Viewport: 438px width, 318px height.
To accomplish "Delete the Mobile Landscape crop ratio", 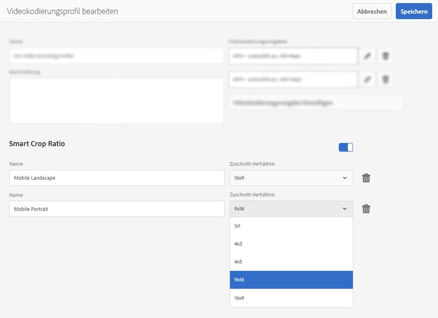I will click(366, 178).
